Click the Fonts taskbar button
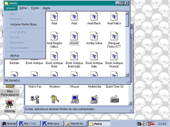 point(99,124)
